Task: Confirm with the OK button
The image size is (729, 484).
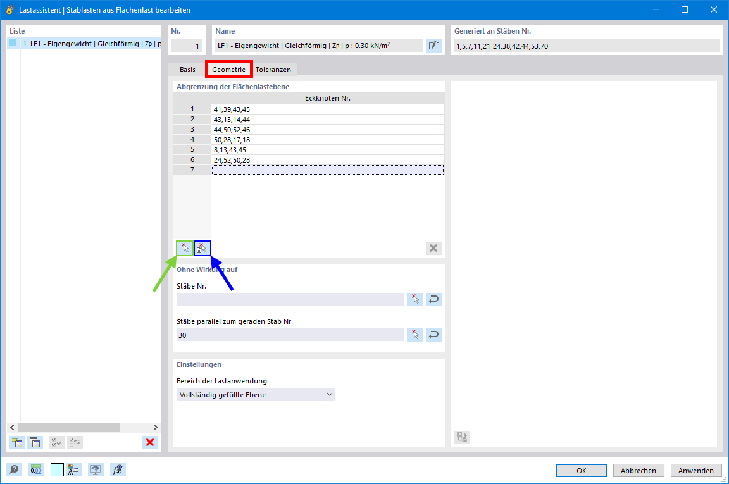Action: [581, 471]
